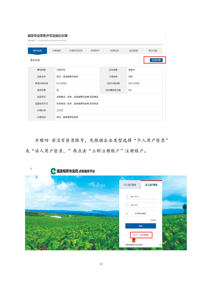Click the blue 登录 button
The height and width of the screenshot is (286, 202).
(140, 226)
